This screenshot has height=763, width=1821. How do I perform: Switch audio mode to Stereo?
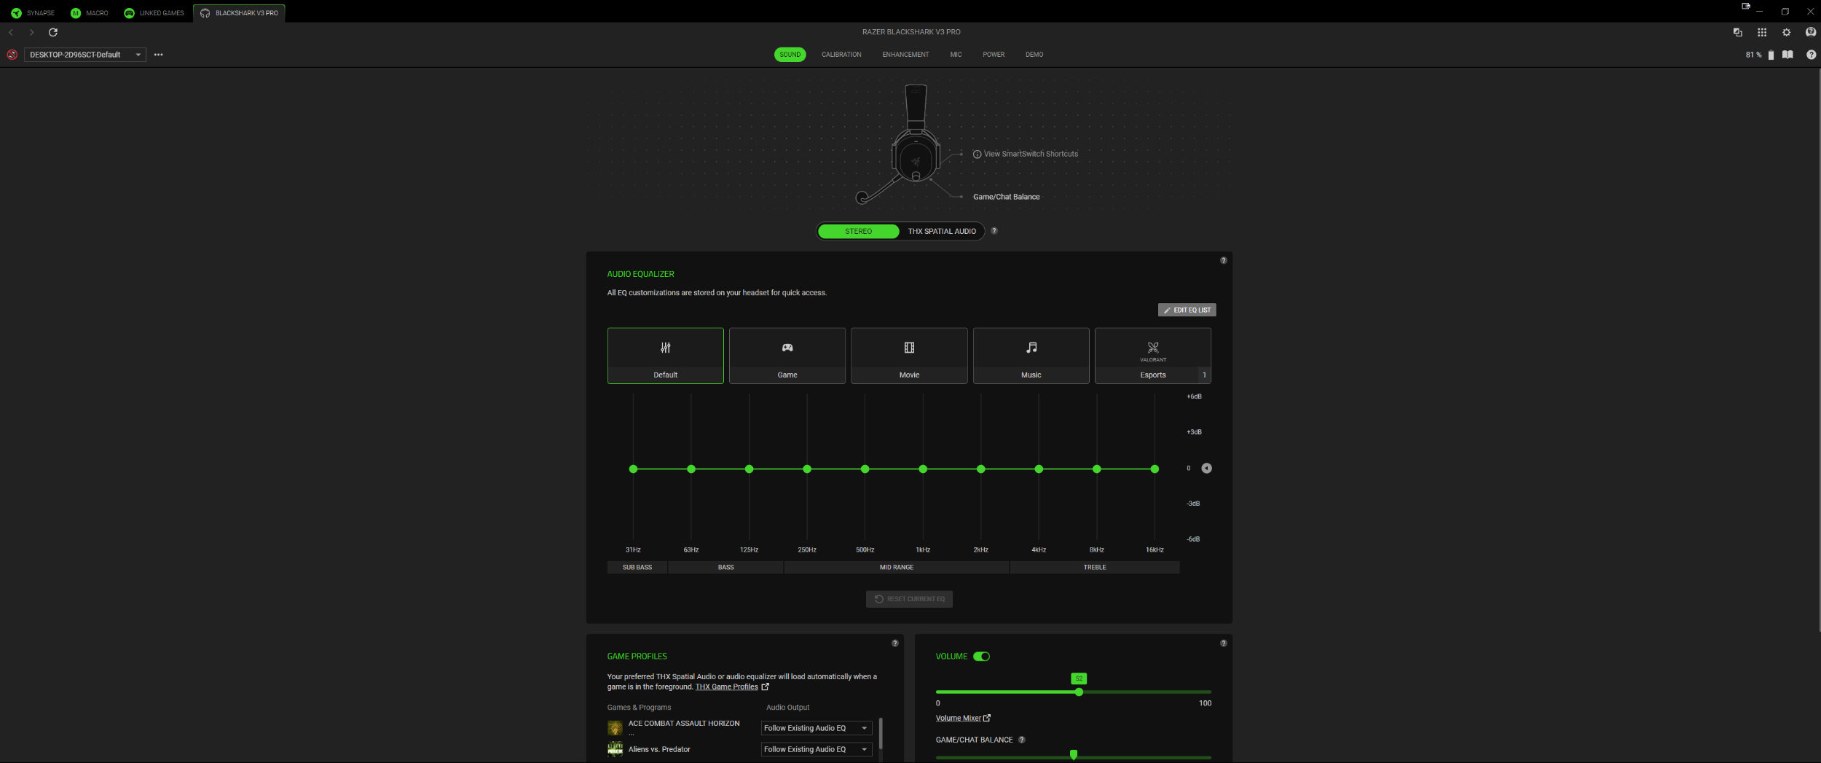point(859,231)
